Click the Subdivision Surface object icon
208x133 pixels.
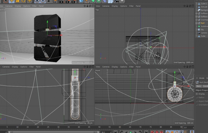click(x=199, y=26)
